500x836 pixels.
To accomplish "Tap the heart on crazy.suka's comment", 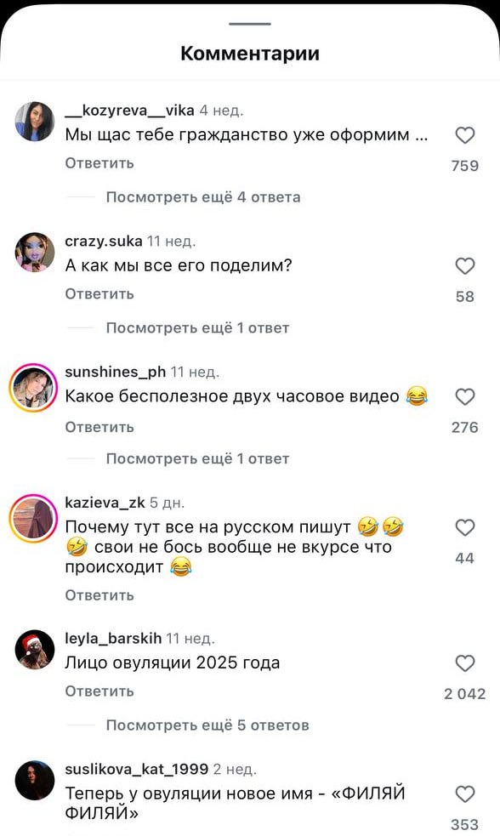I will [x=465, y=266].
